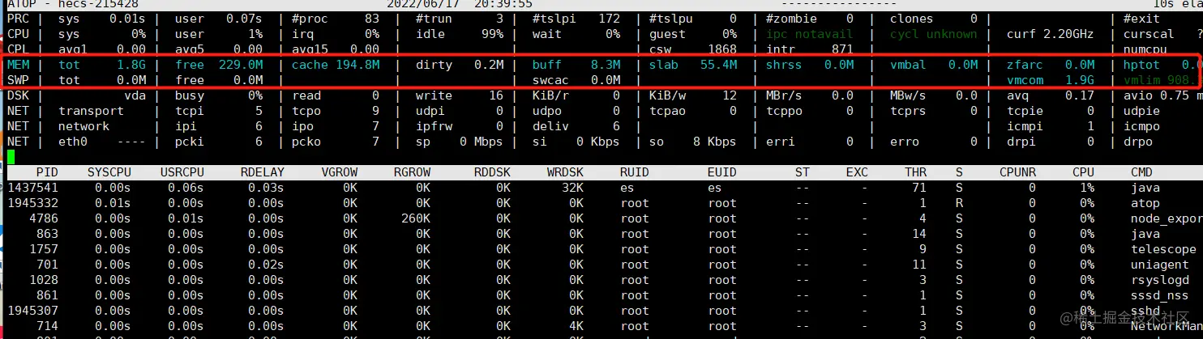The image size is (1203, 339).
Task: Click the 'telescope' command entry
Action: 1163,249
